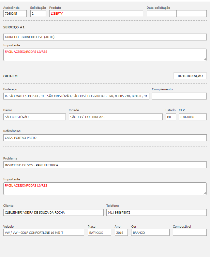
Task: Focus the empty Combustível field
Action: [189, 233]
